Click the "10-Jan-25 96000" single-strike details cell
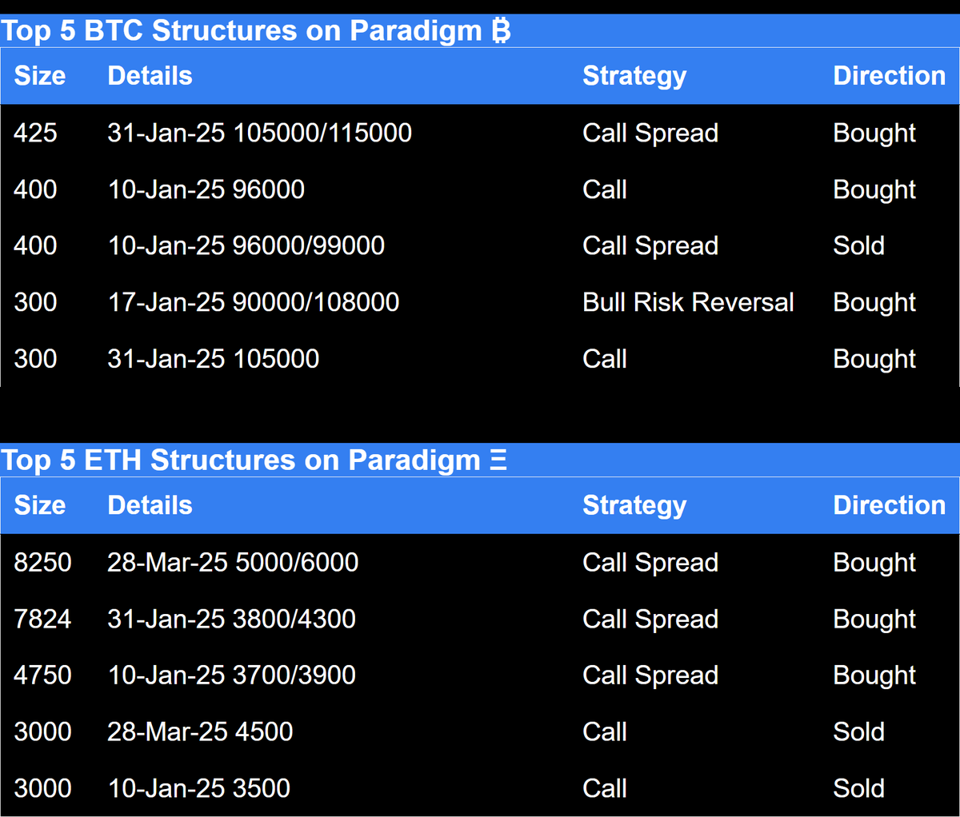This screenshot has width=960, height=817. coord(206,189)
